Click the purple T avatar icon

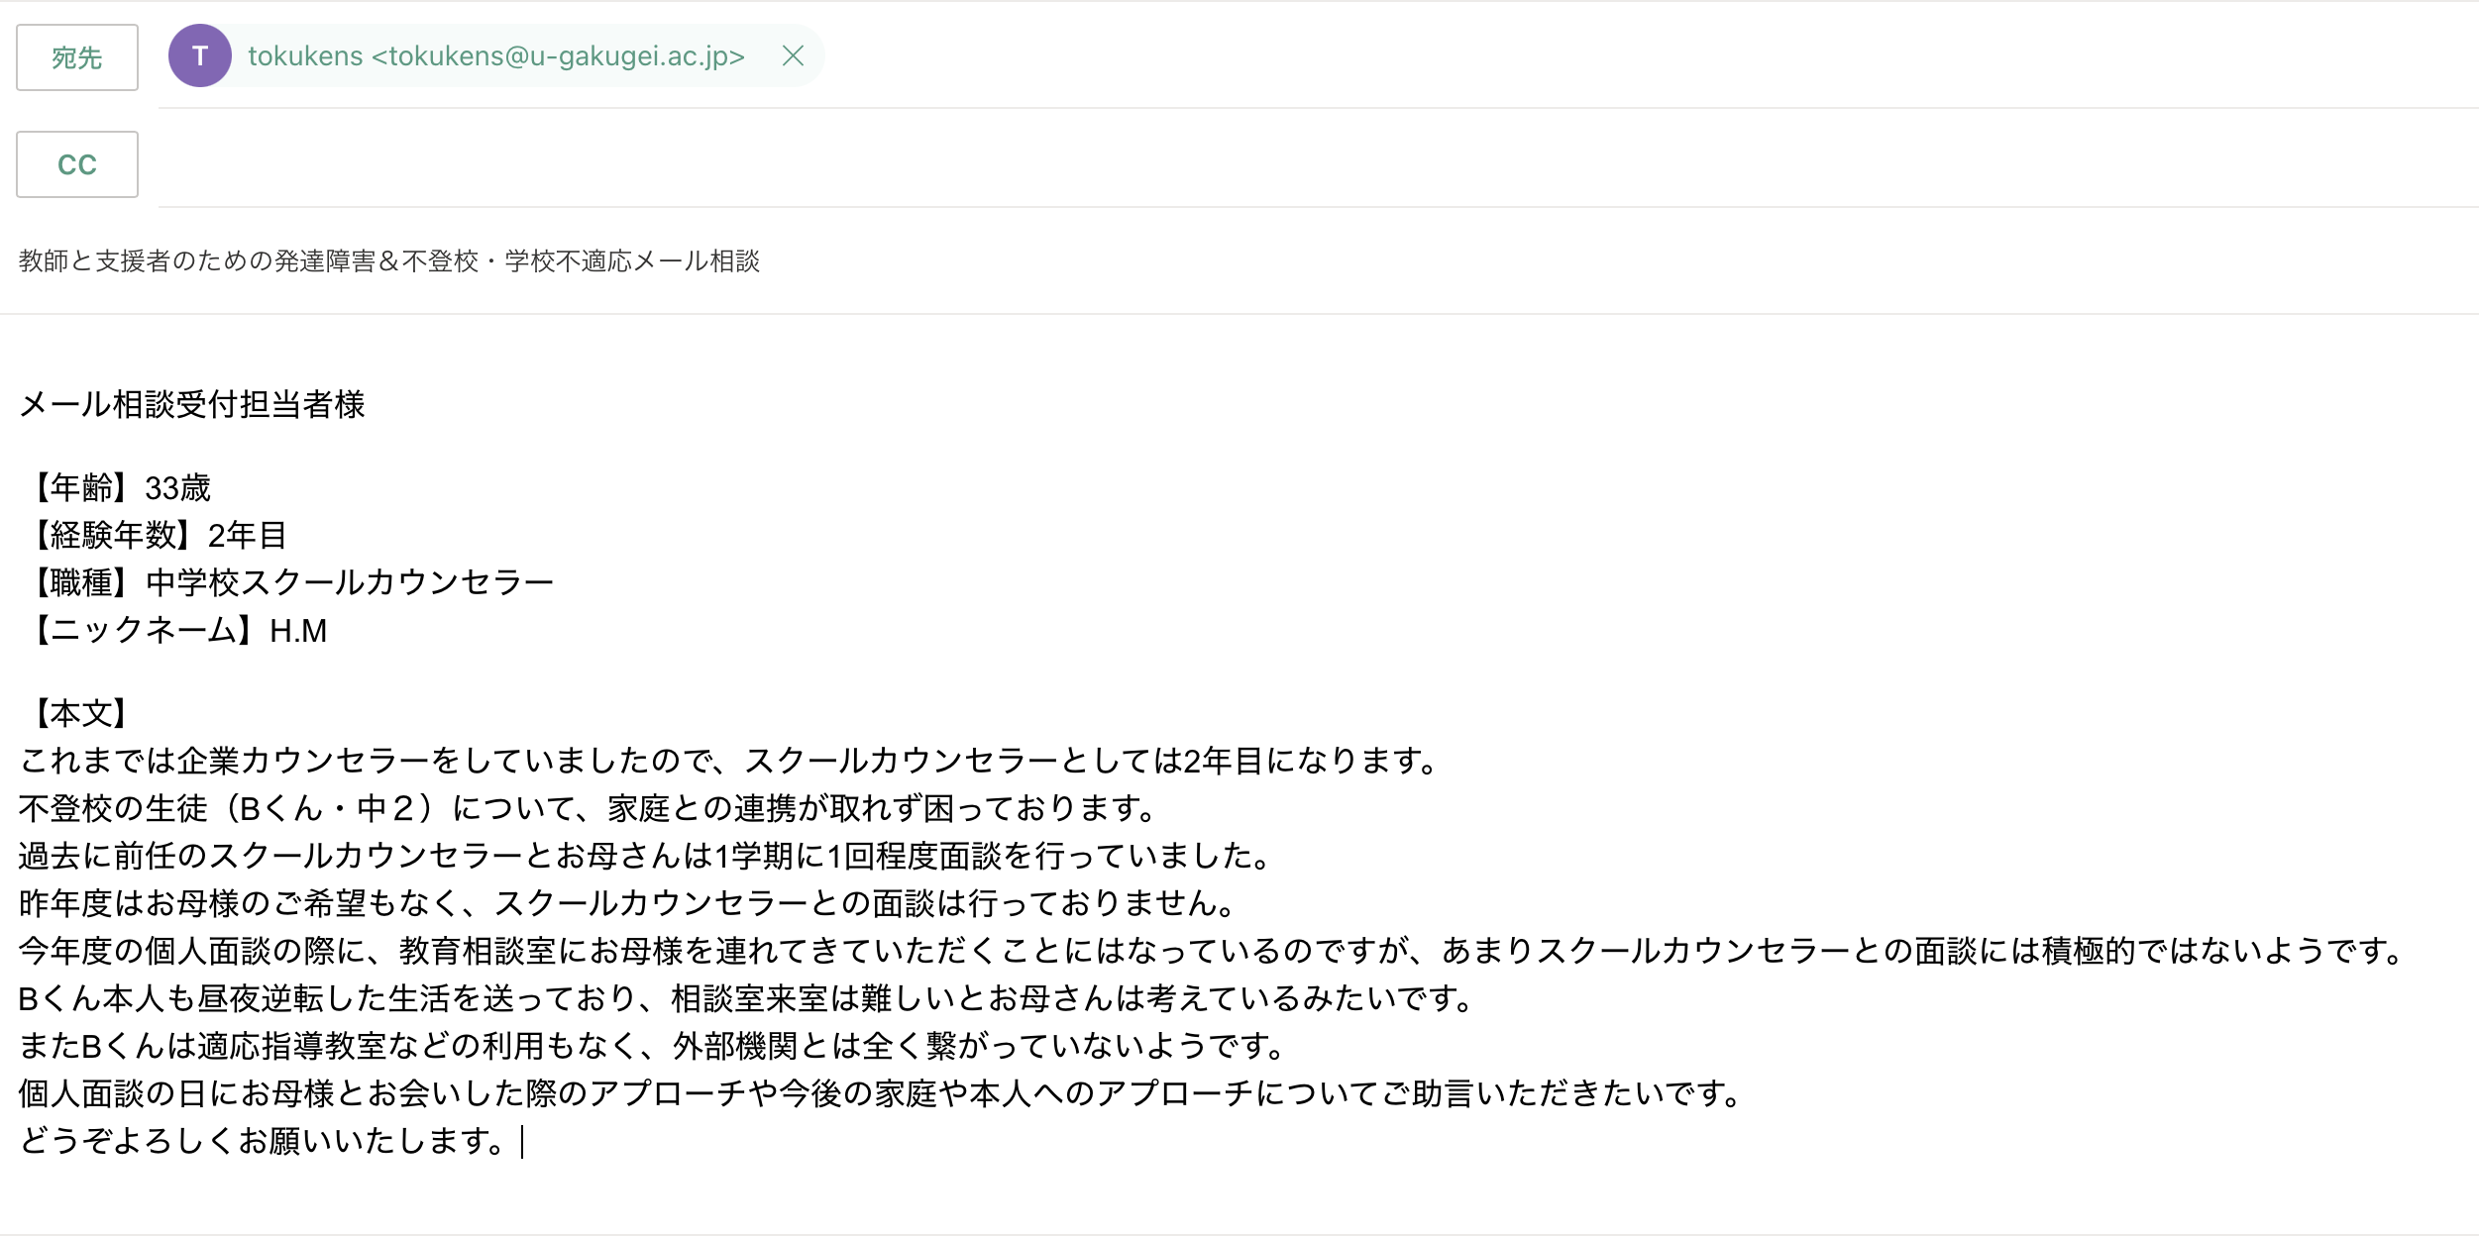click(x=199, y=56)
